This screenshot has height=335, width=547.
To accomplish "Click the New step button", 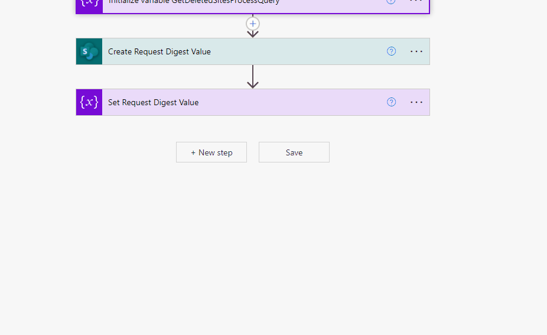I will (211, 152).
